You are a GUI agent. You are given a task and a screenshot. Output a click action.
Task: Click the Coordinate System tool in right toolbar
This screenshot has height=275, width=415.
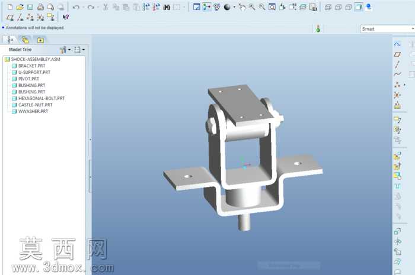tap(397, 95)
